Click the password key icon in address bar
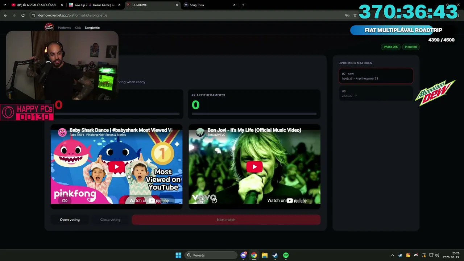Viewport: 464px width, 261px height. (x=347, y=15)
